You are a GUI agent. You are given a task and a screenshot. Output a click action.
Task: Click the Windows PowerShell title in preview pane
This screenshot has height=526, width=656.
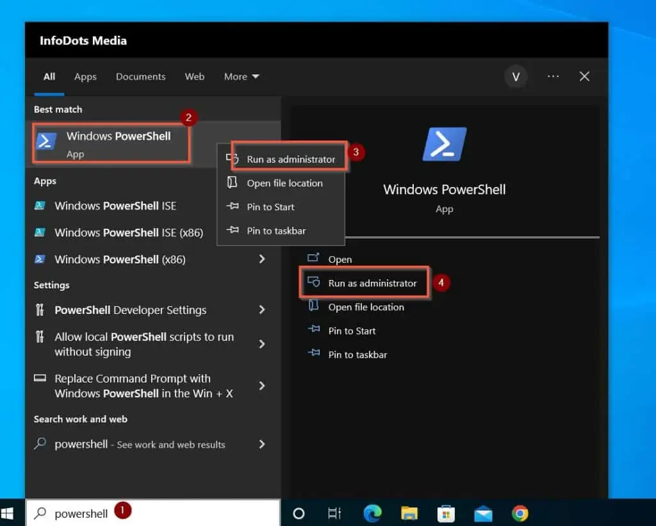(x=445, y=190)
